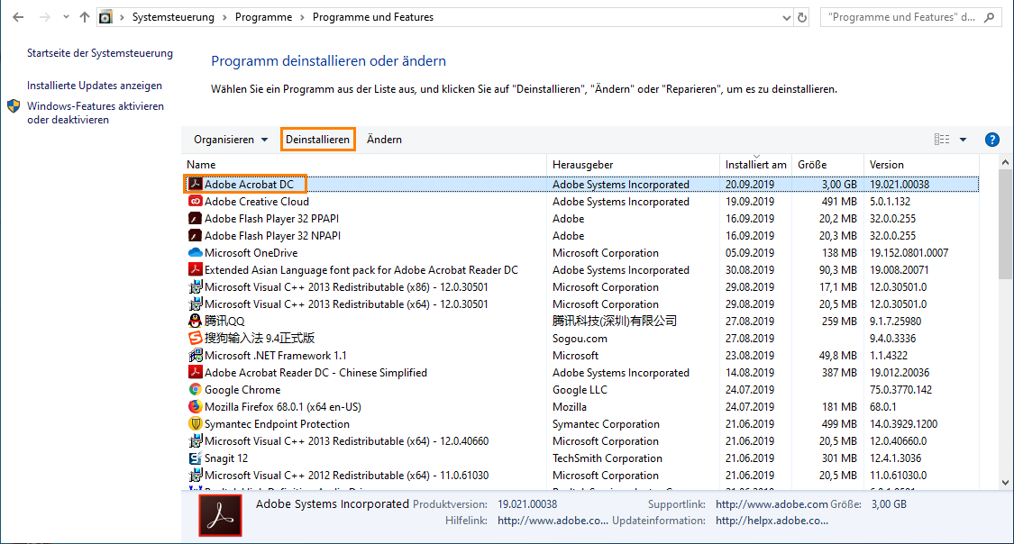Open the Organisieren dropdown menu
1014x544 pixels.
(231, 140)
